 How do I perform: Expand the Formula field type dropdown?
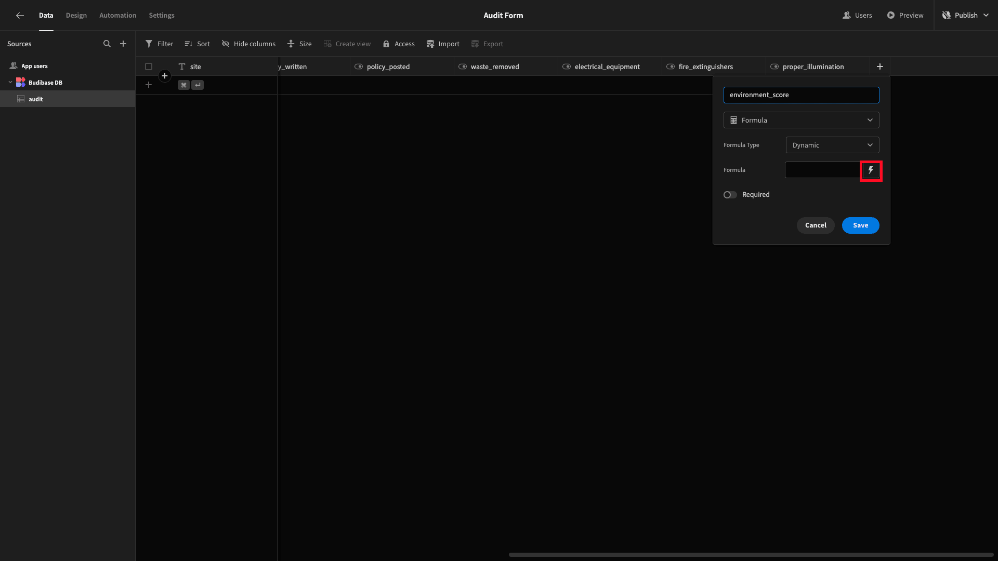(x=802, y=120)
